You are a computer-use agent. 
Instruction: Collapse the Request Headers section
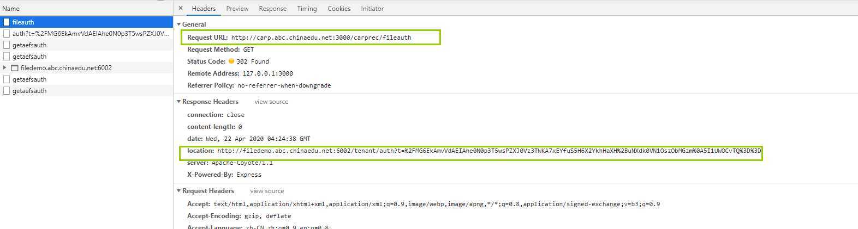[179, 191]
